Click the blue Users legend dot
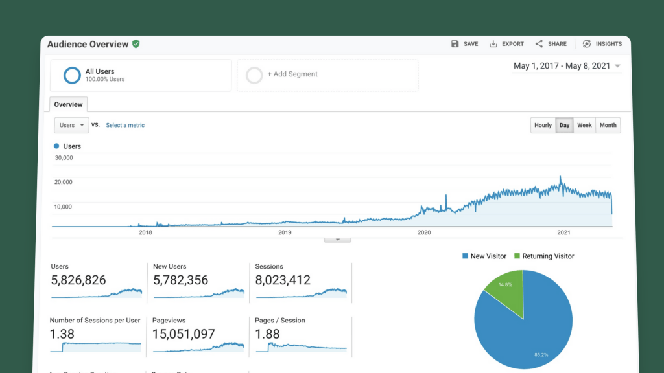 pyautogui.click(x=57, y=146)
